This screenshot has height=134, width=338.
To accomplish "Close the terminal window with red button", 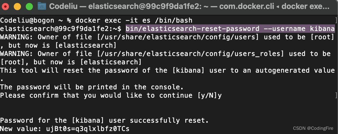I will coord(5,7).
